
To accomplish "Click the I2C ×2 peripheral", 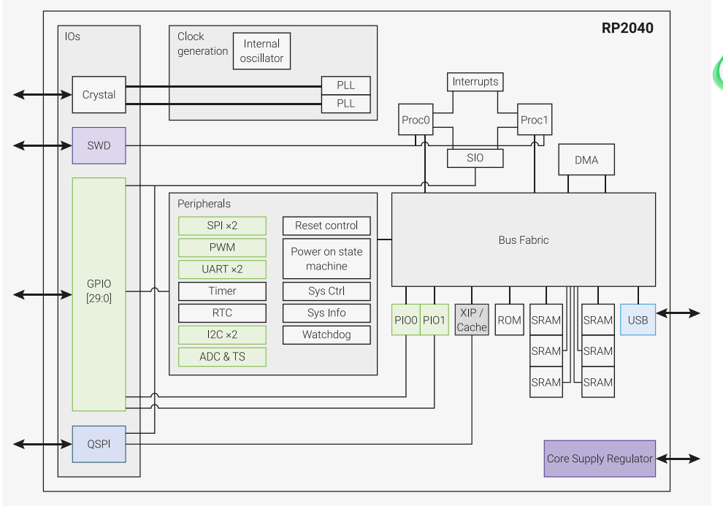I will coord(222,335).
